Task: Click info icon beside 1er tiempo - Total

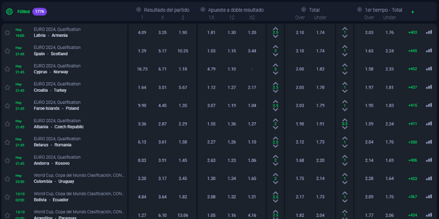Action: 359,9
